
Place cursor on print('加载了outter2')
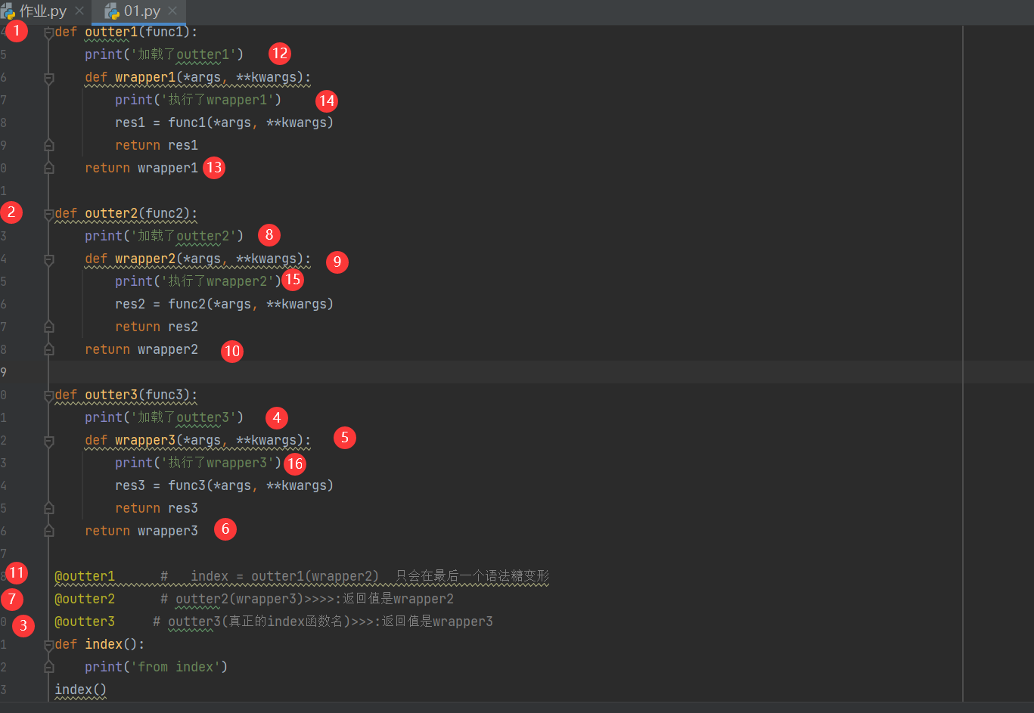pos(164,236)
